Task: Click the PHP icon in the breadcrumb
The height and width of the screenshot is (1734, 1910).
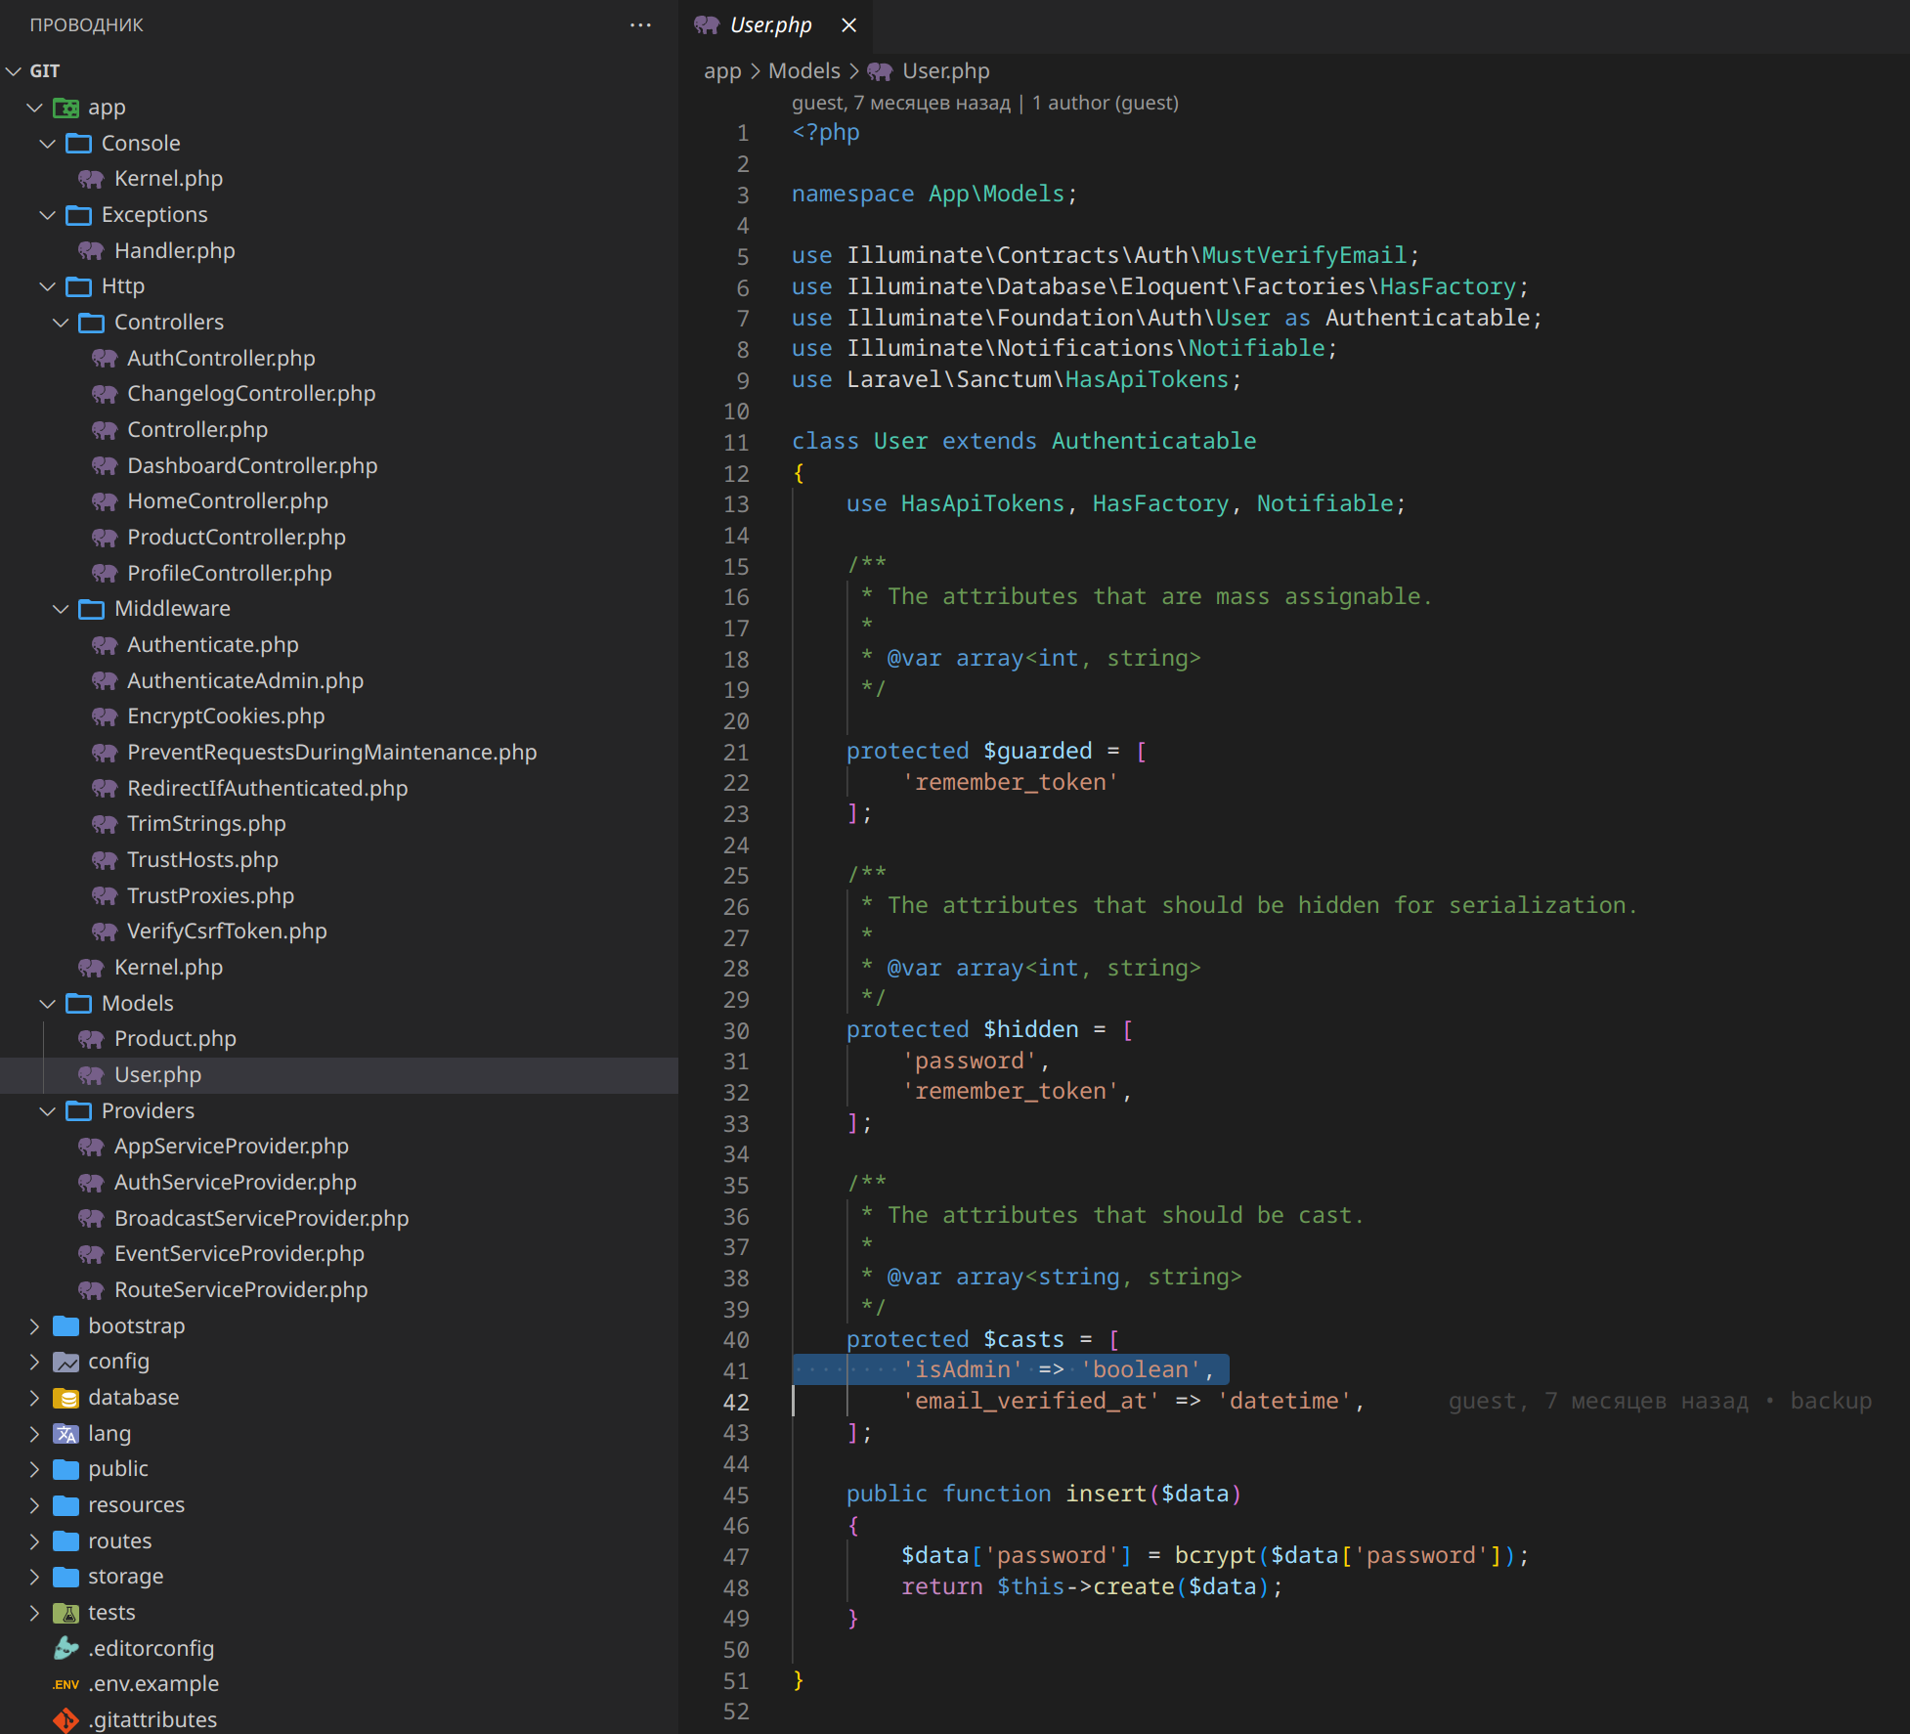Action: 880,71
